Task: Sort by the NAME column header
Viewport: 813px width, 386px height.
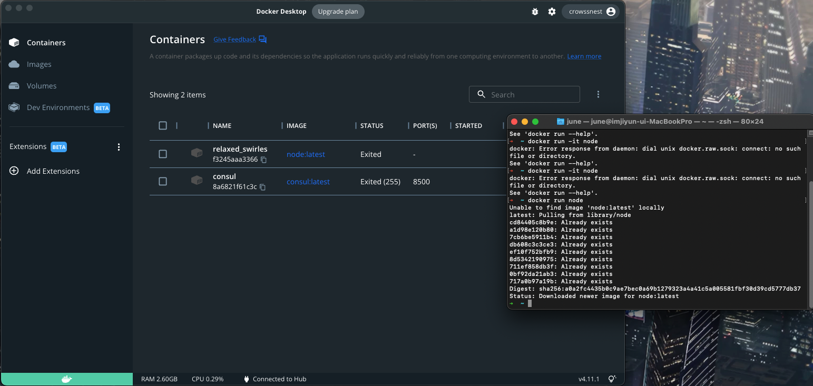Action: [222, 126]
